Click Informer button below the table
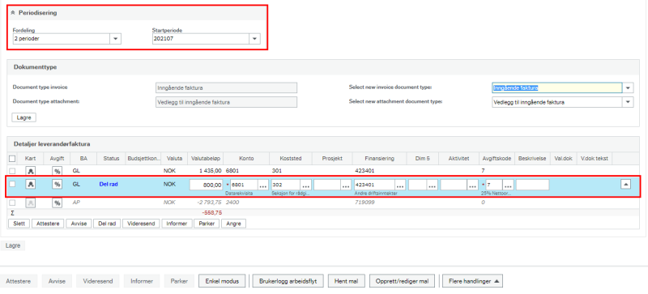 tap(177, 224)
